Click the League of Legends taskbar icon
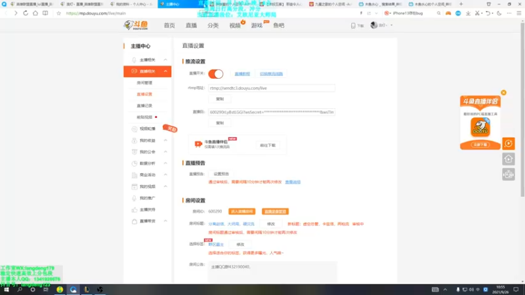 [x=87, y=290]
